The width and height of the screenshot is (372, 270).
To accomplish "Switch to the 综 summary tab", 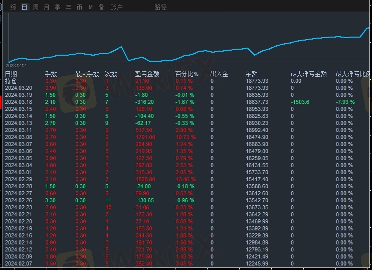I will [x=13, y=8].
